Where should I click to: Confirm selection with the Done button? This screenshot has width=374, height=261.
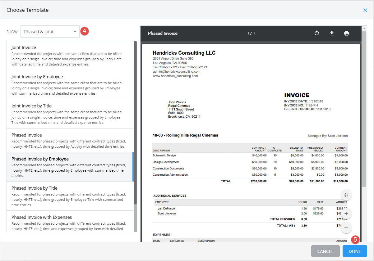[355, 251]
